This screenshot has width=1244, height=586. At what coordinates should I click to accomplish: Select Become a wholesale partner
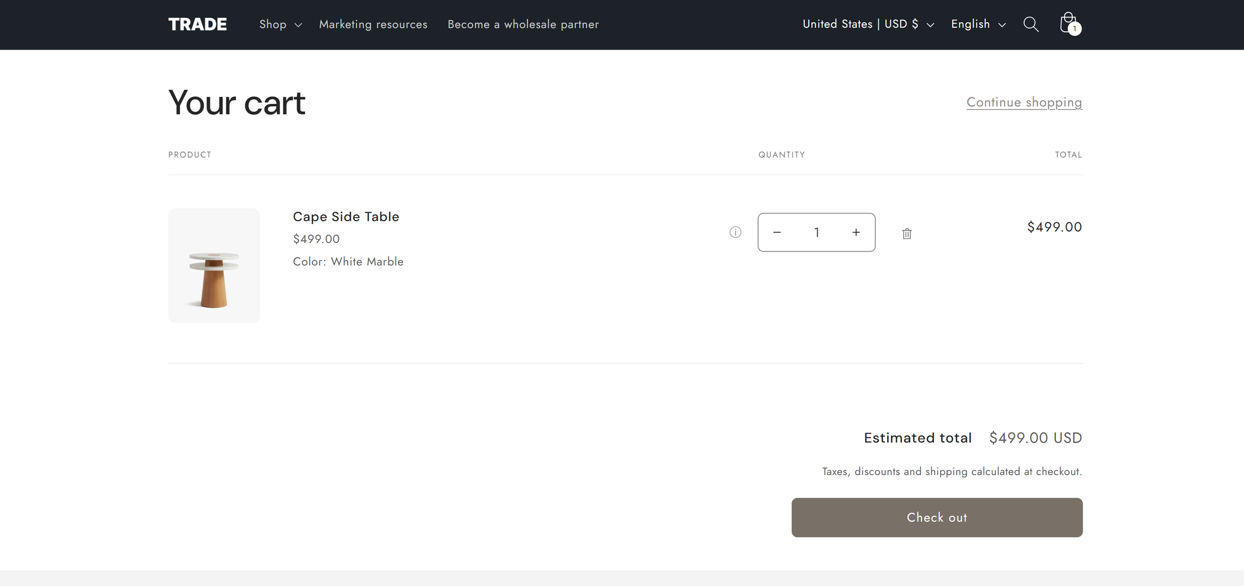point(522,24)
